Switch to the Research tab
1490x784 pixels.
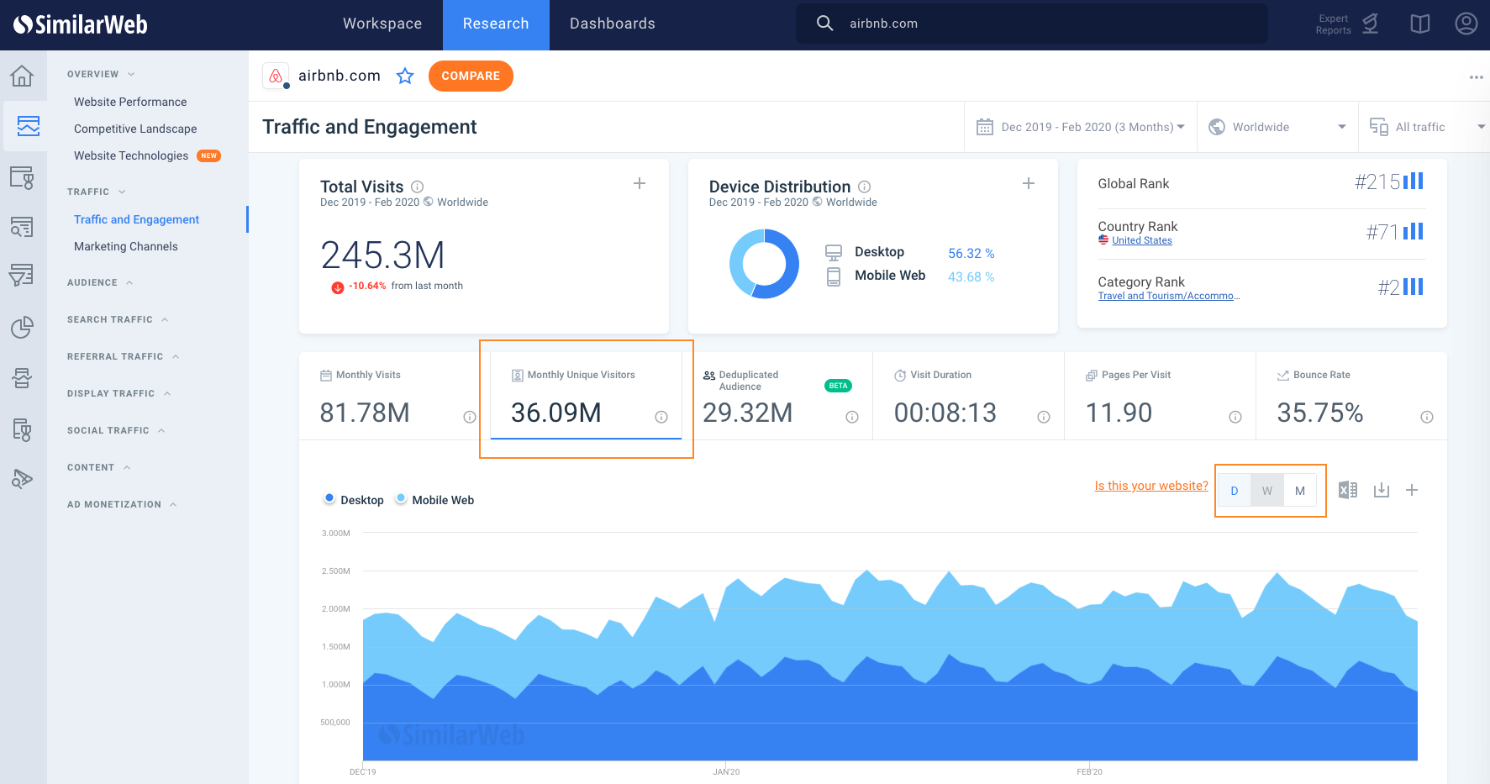(x=496, y=24)
